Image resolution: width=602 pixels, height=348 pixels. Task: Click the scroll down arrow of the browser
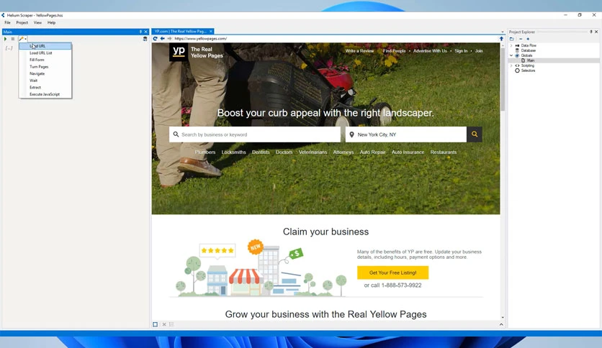[503, 317]
